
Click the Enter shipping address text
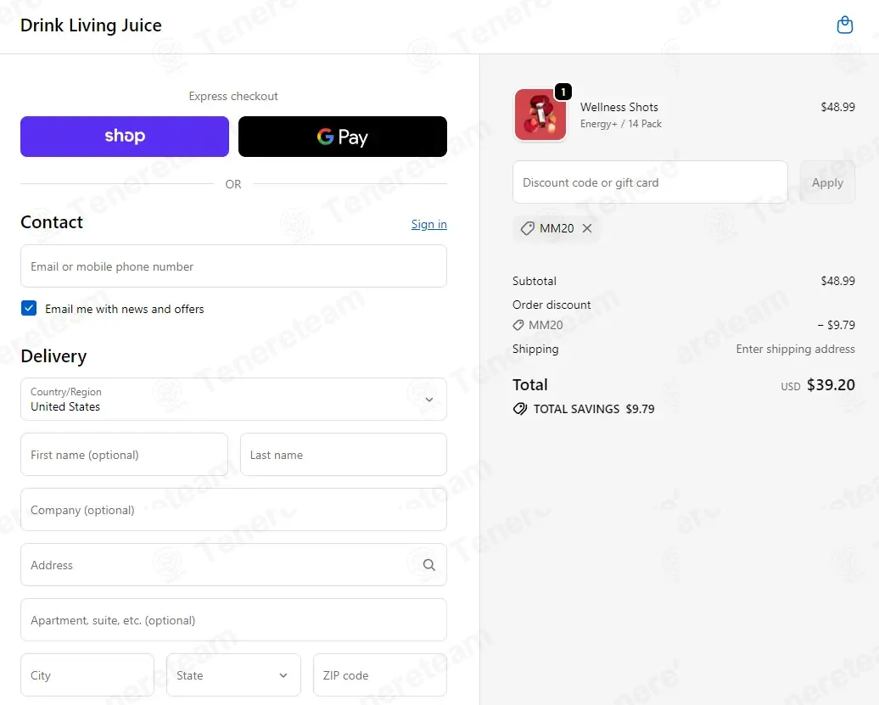[795, 350]
